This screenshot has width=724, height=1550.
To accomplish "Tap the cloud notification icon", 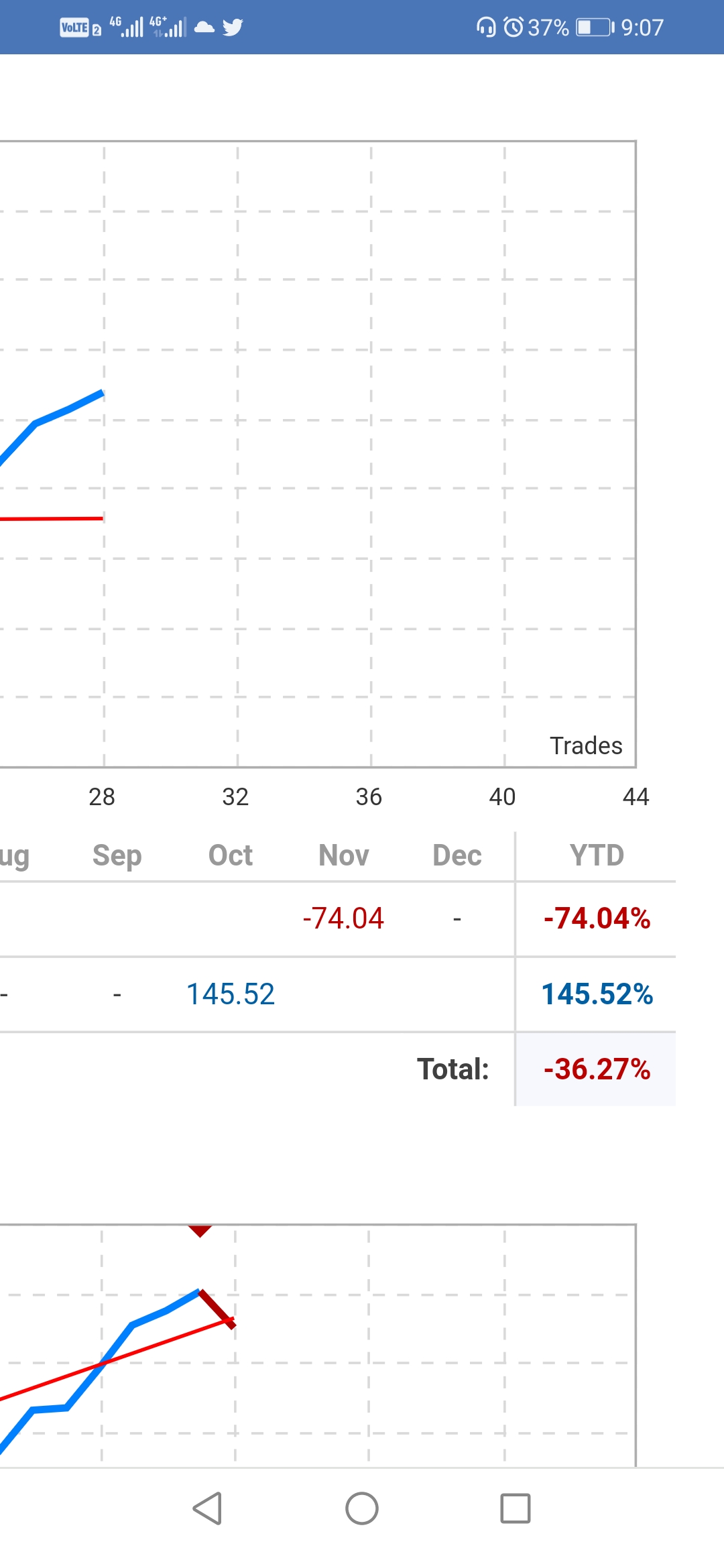I will [x=204, y=27].
